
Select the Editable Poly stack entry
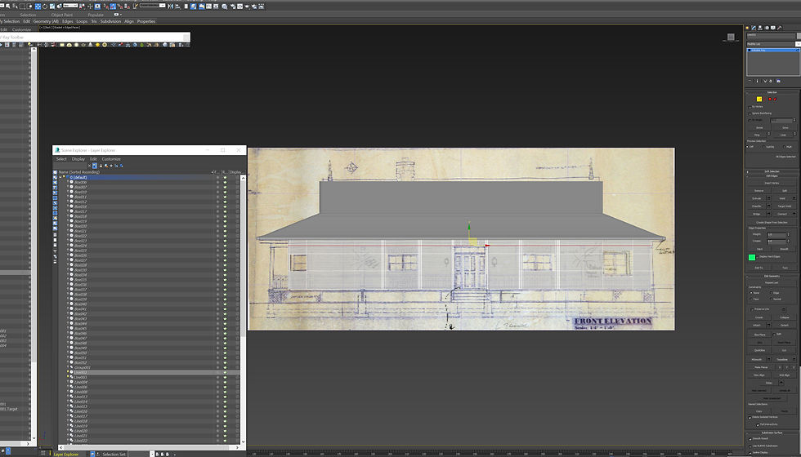tap(772, 50)
